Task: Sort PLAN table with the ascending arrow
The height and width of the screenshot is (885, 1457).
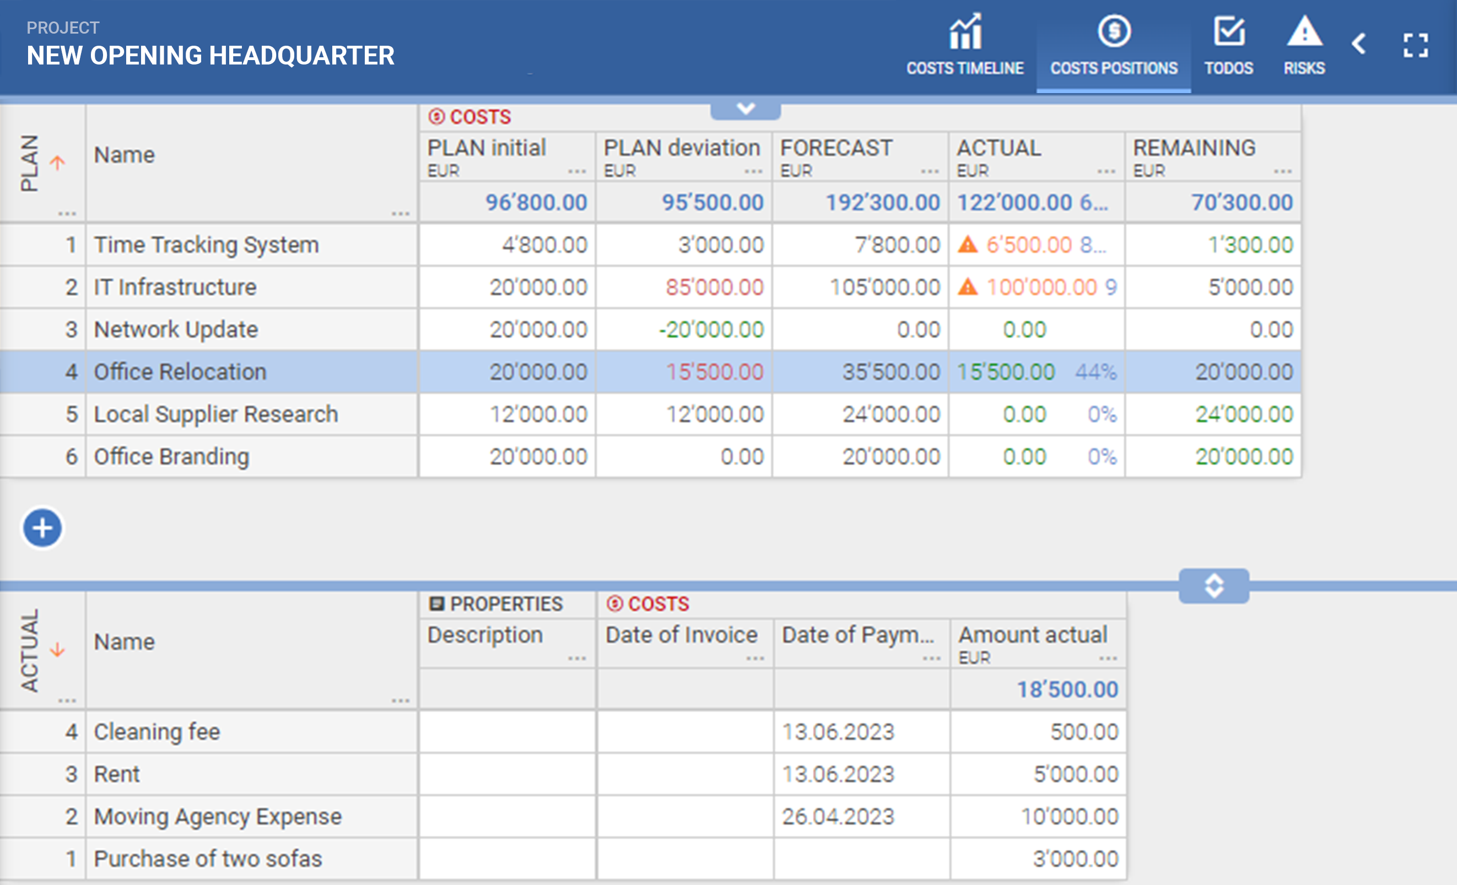Action: tap(57, 162)
